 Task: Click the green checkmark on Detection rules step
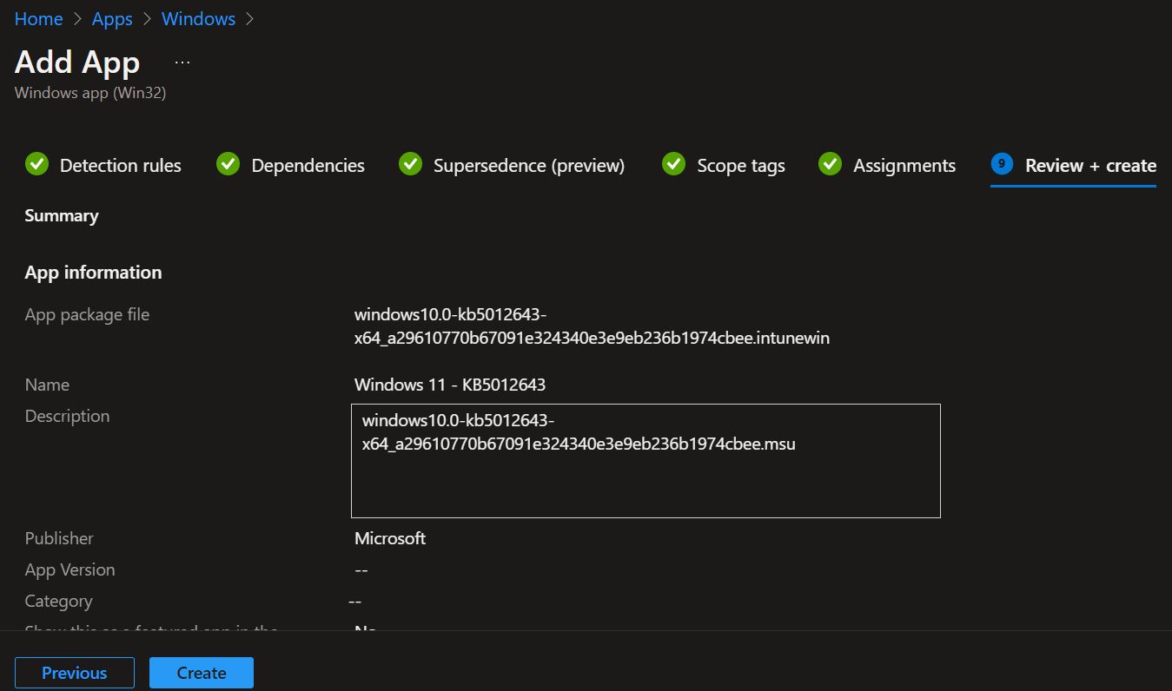click(36, 164)
